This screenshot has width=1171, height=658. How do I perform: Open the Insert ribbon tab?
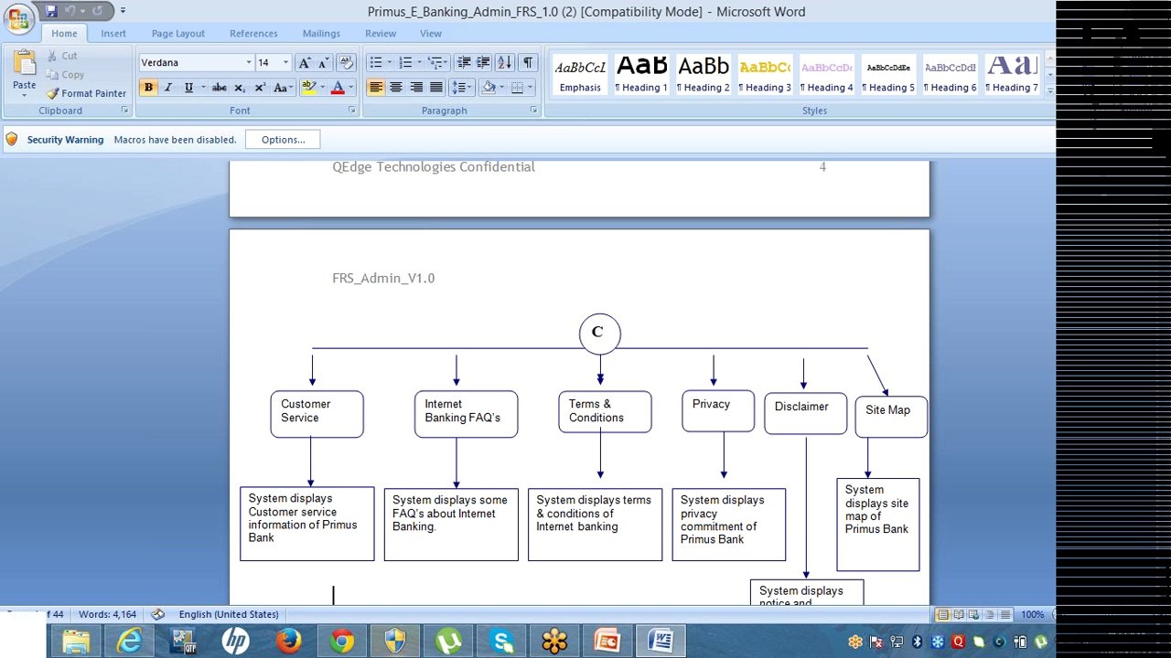click(x=113, y=33)
